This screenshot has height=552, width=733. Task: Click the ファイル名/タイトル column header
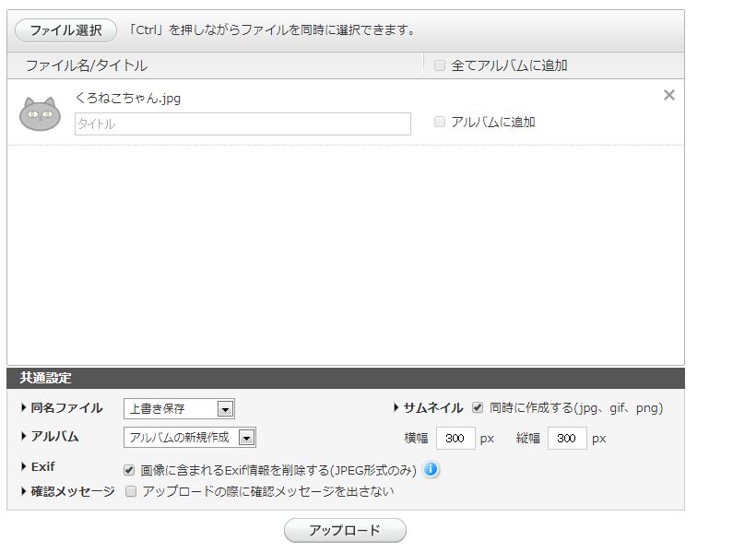point(87,65)
